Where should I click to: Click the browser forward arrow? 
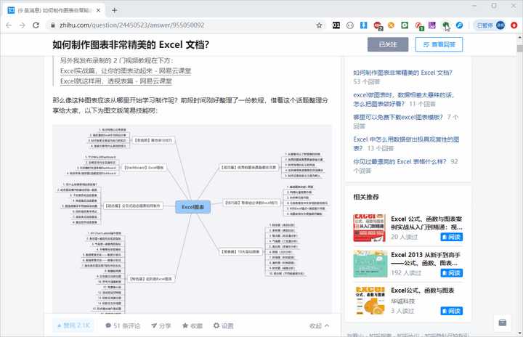(23, 25)
